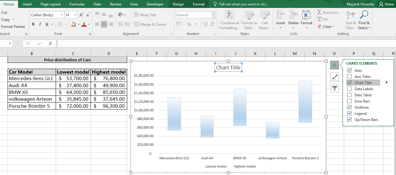Screen dimensions: 396x175
Task: Select Center horizontal alignment
Action: (x=104, y=24)
